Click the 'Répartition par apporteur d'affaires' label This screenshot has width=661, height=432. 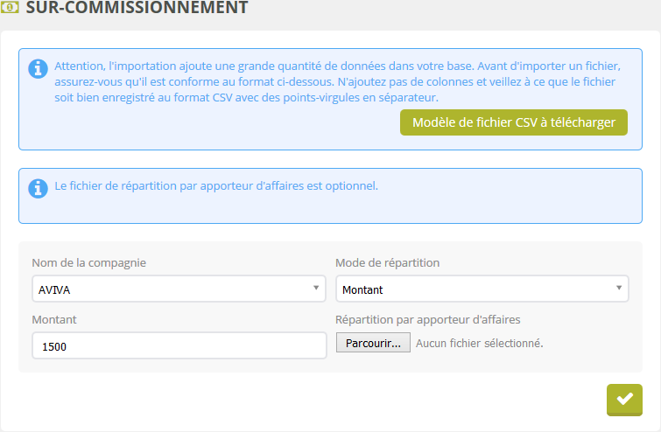click(x=428, y=320)
